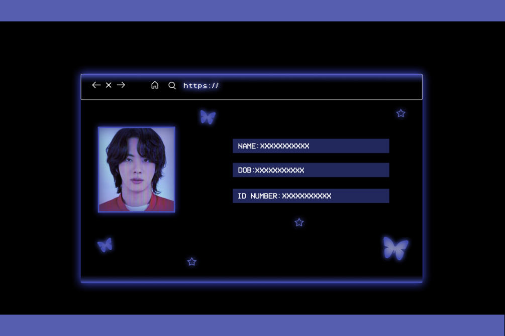The height and width of the screenshot is (336, 505).
Task: Click the DOB field to edit it
Action: point(311,170)
